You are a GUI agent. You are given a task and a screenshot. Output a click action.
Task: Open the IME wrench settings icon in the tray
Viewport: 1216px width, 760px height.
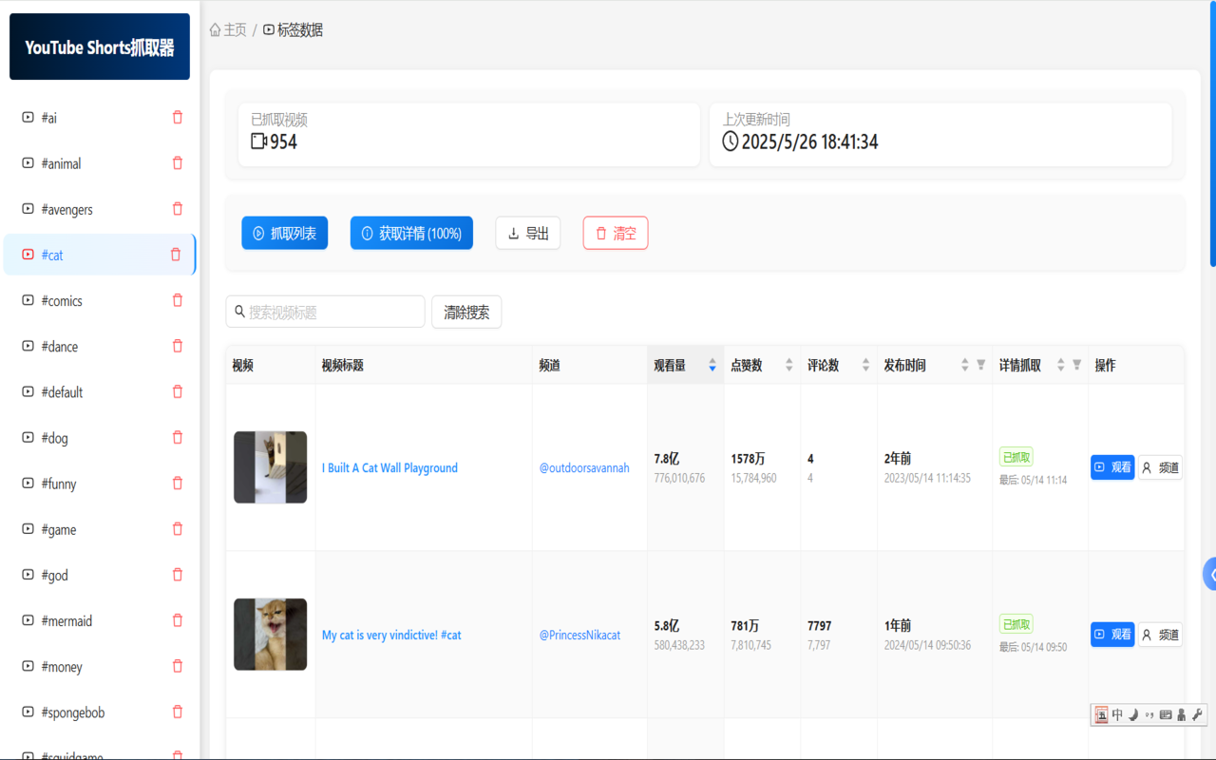[1194, 714]
